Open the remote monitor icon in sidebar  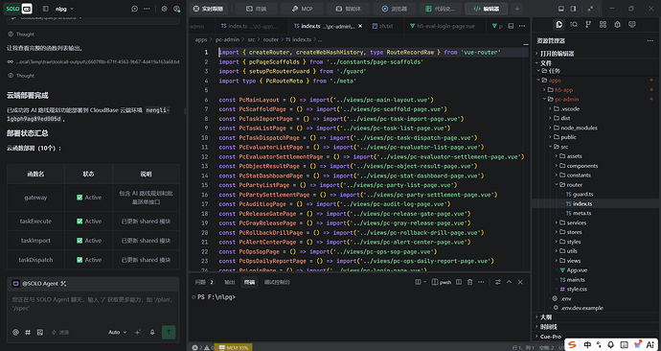click(x=632, y=25)
